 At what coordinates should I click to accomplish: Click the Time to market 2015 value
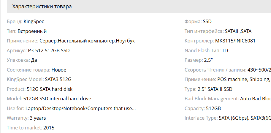(x=49, y=128)
